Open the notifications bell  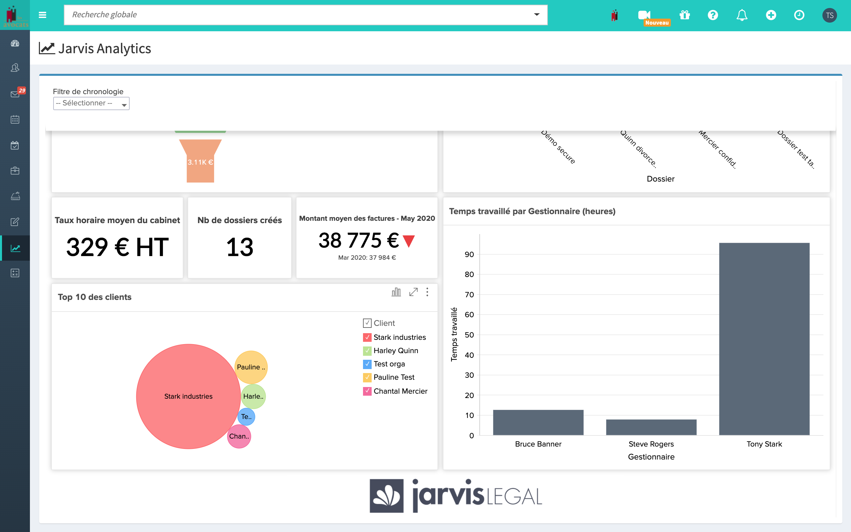(x=742, y=15)
